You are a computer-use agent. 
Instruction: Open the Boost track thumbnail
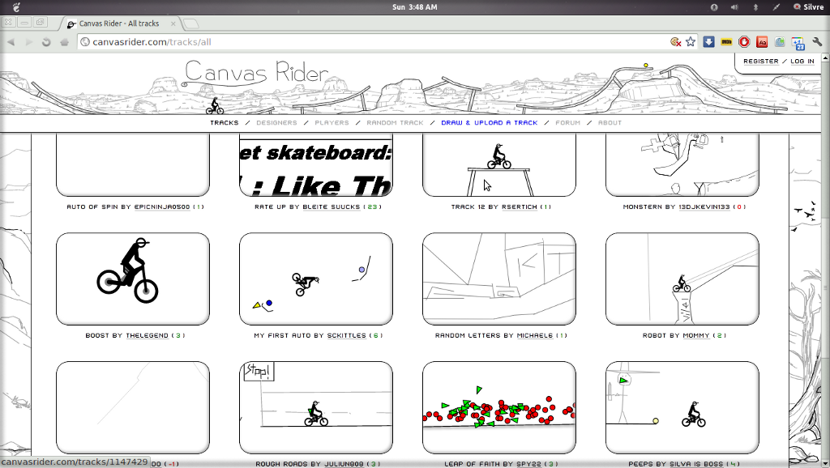click(133, 279)
